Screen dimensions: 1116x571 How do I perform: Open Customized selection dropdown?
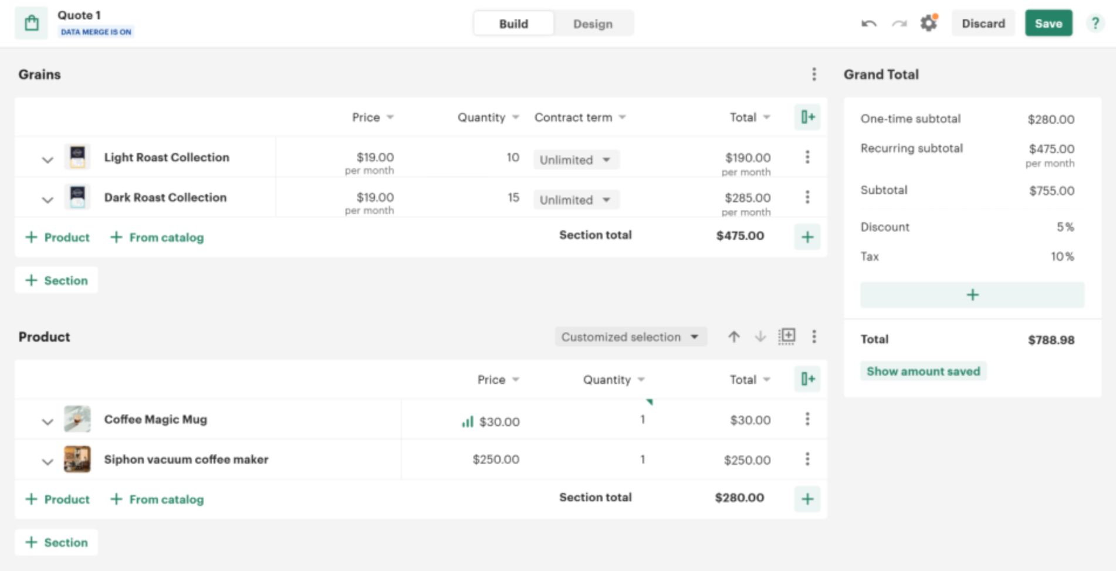[x=630, y=337]
